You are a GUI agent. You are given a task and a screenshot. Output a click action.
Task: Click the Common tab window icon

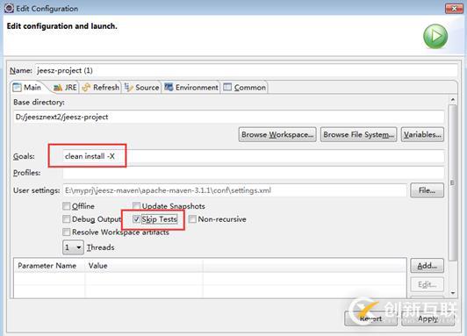[227, 87]
